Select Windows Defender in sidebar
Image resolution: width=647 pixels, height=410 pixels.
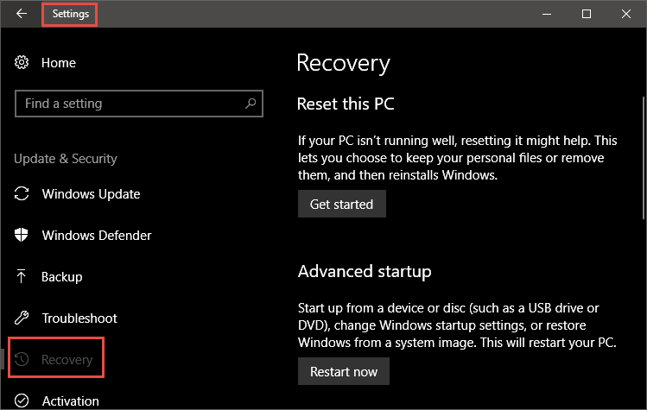97,235
